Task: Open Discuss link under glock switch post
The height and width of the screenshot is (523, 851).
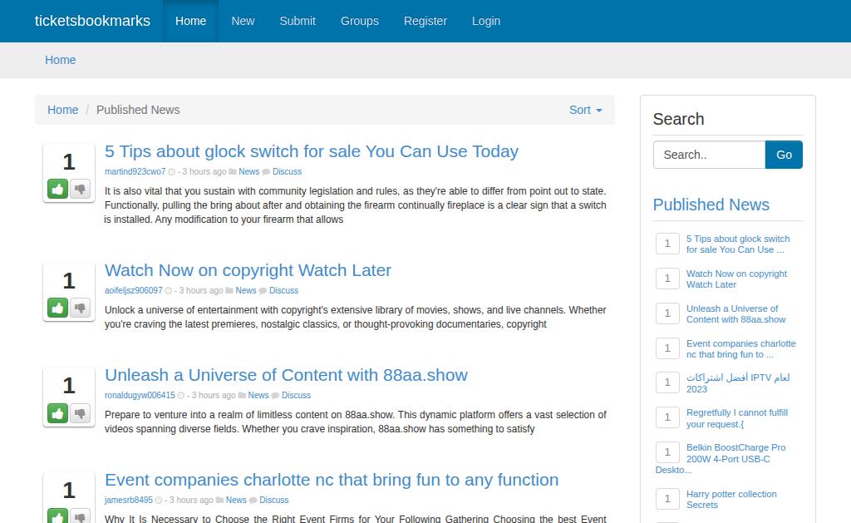Action: coord(287,171)
